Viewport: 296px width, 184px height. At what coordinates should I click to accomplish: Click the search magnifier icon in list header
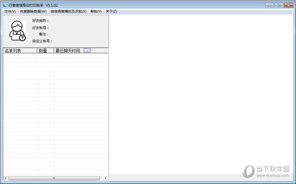(87, 51)
